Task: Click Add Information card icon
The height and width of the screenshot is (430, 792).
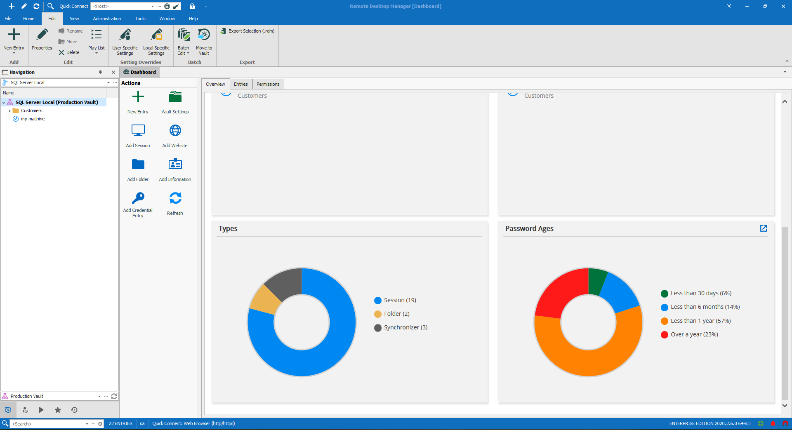Action: click(x=175, y=164)
